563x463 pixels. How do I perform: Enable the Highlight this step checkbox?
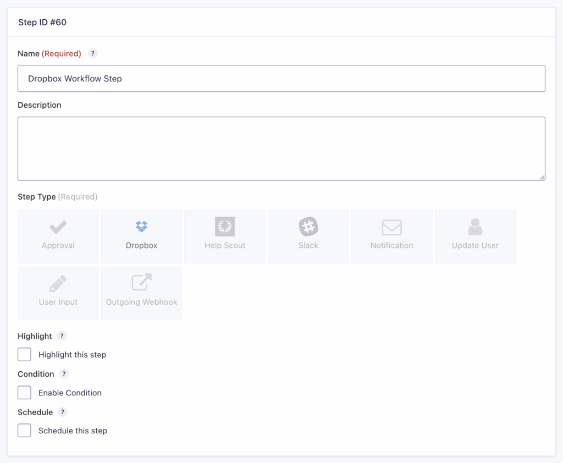pos(24,354)
